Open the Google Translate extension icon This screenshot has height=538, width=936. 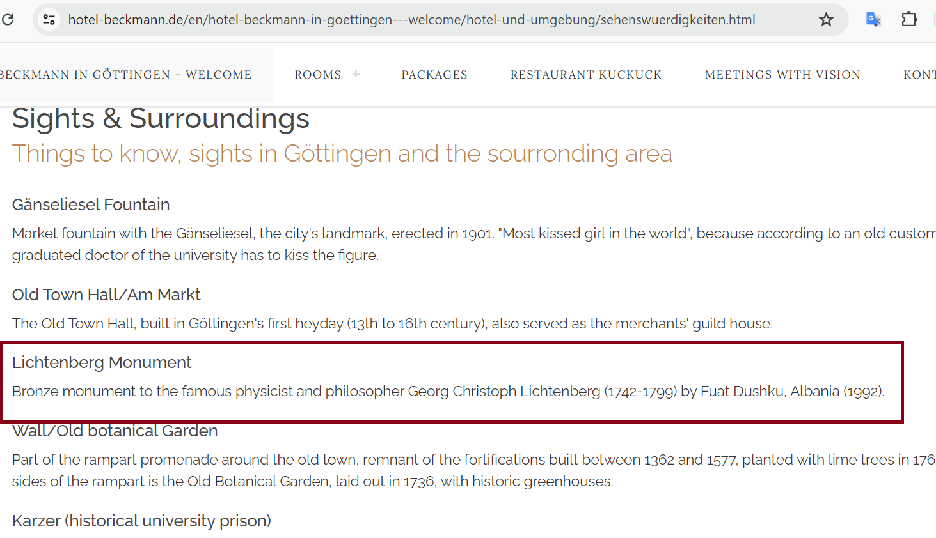point(873,20)
